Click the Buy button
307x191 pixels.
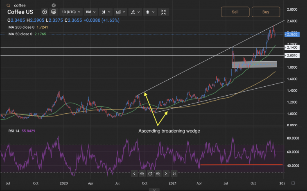pos(266,12)
